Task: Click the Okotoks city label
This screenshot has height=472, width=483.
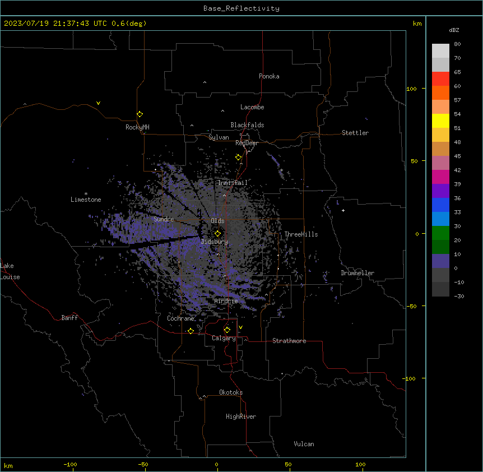Action: 231,392
